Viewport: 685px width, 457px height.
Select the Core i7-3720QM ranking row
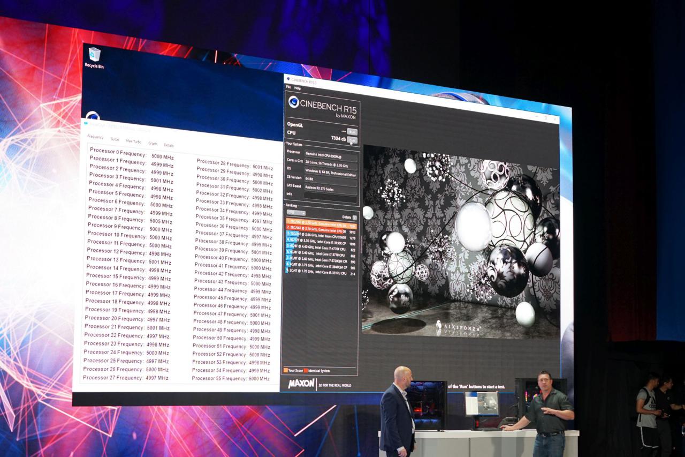tap(322, 260)
